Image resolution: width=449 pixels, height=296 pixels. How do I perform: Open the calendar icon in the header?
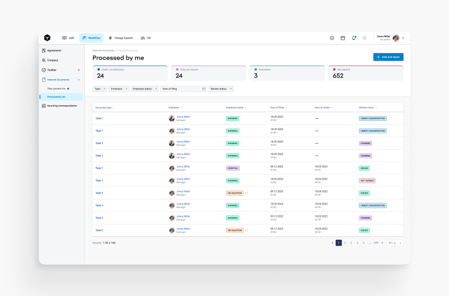click(343, 38)
